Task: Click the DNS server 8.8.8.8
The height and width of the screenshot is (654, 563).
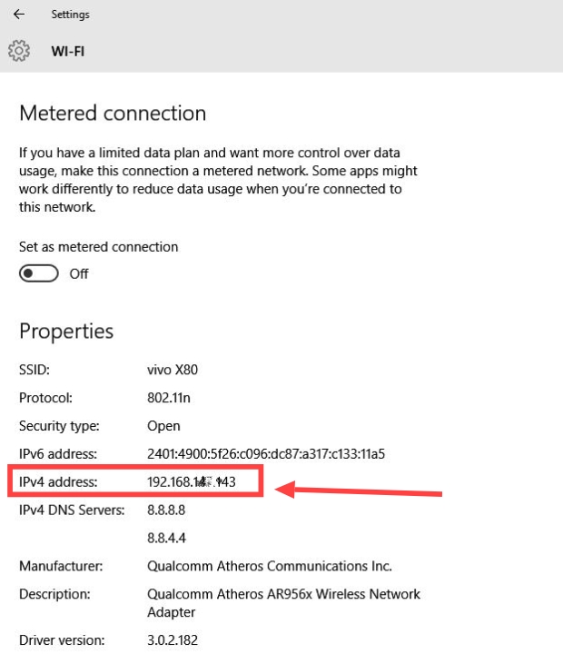Action: point(166,510)
